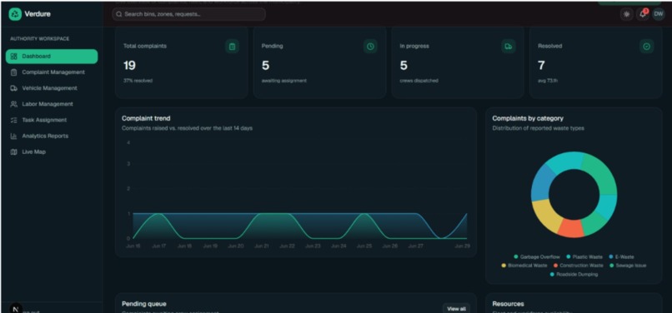672x313 pixels.
Task: Click the search magnifier icon
Action: [119, 14]
